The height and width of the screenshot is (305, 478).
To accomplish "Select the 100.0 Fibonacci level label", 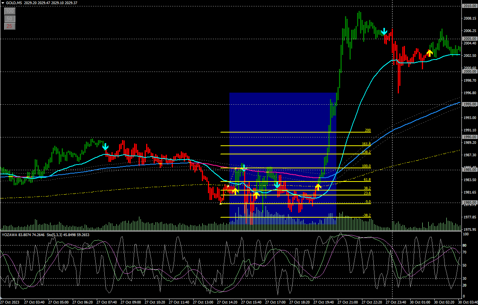I will pos(367,166).
